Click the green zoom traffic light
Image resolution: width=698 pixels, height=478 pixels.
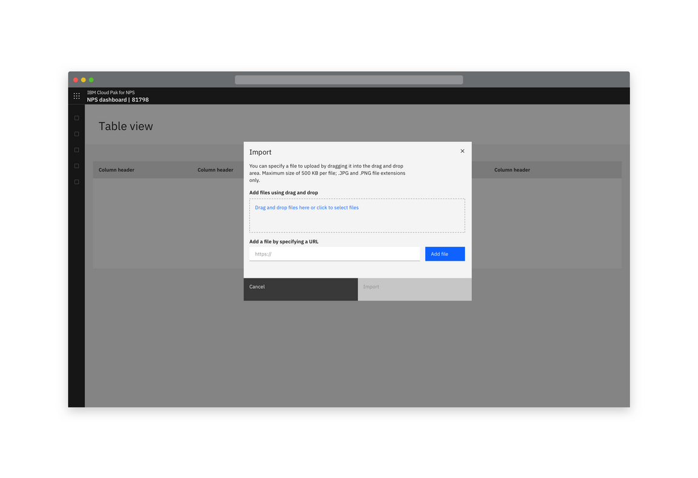tap(91, 79)
